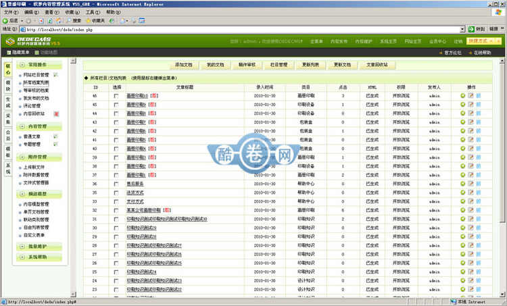Open the 售后服务 article link in row 36

tap(135, 184)
